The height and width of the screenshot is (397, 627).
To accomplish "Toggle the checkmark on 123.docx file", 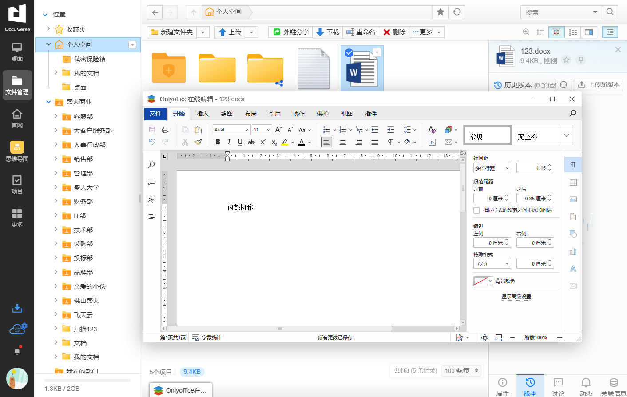I will point(349,53).
